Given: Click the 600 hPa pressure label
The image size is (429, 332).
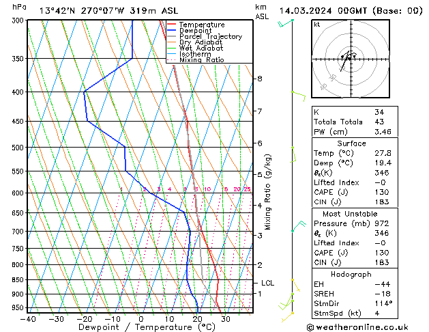Looking at the screenshot, I should point(19,193).
